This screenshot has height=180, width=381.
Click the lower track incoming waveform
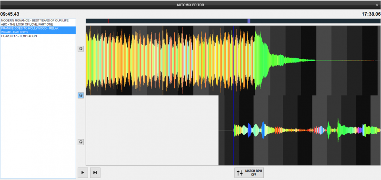(x=307, y=130)
